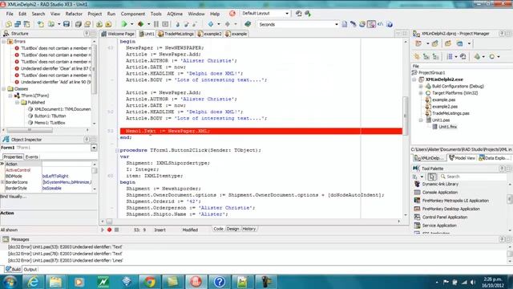Collapse the Unit1.pas node
Screen dimensions: 513x289
(421, 120)
